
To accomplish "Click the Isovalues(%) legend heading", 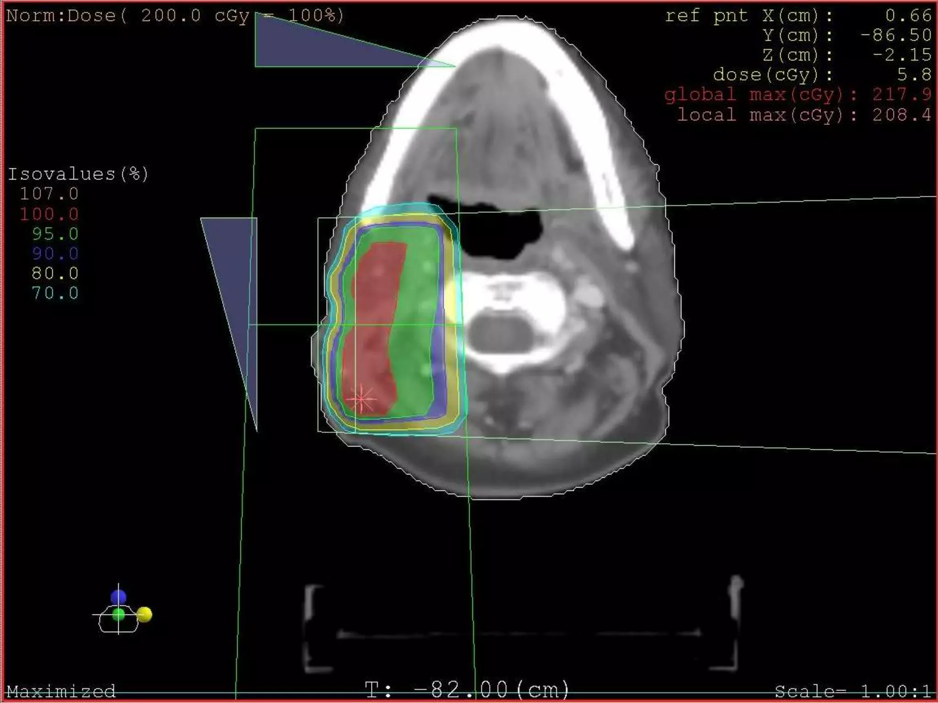I will 78,174.
